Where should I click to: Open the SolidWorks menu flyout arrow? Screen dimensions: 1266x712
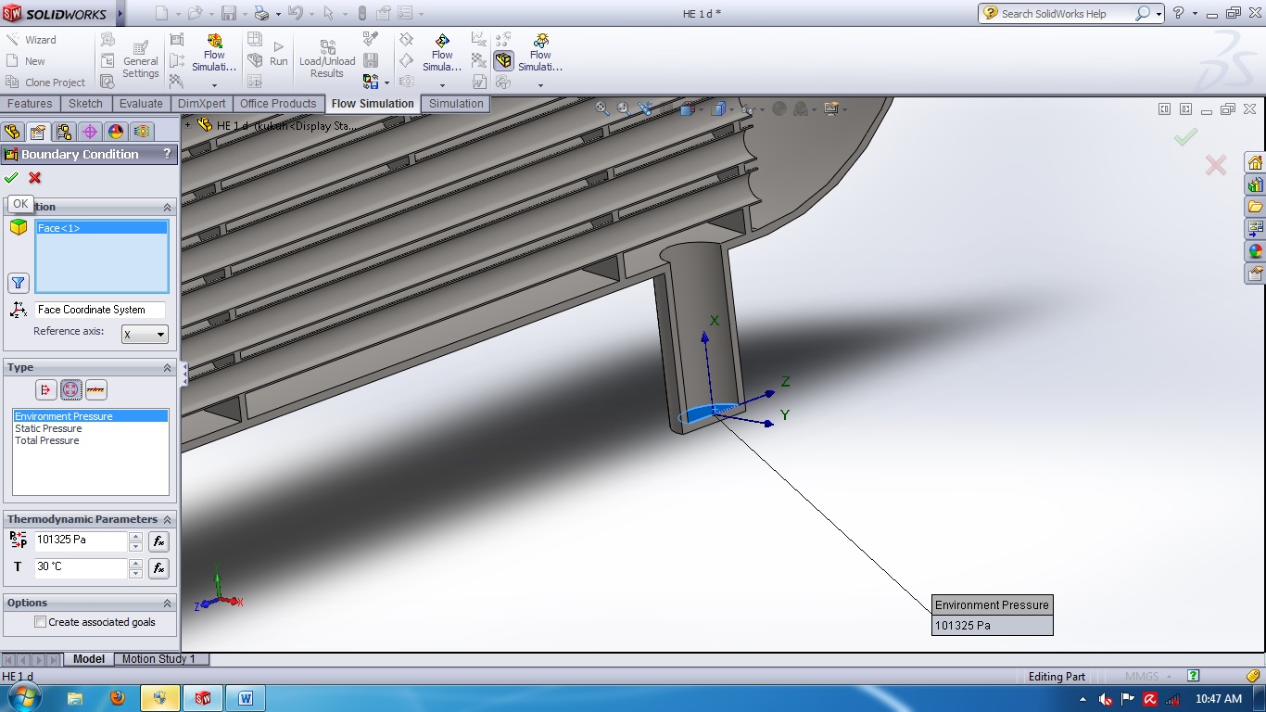point(121,13)
